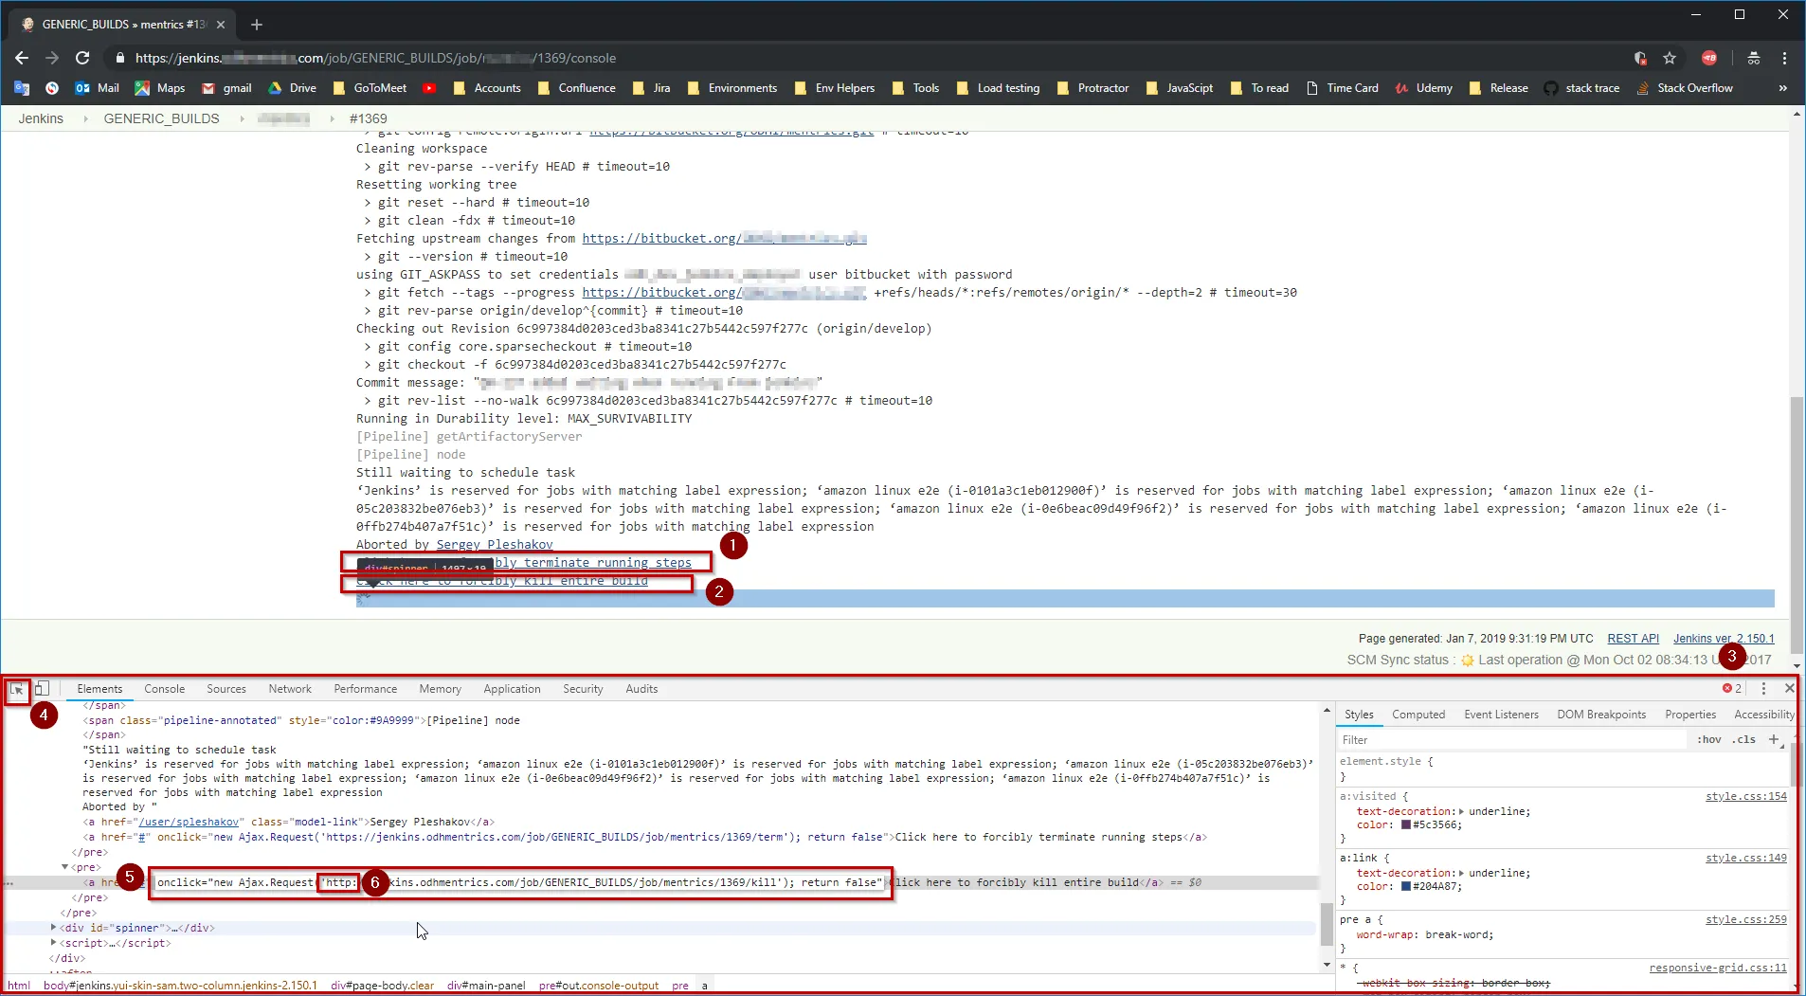Toggle the :hov element state panel
Screen dimensions: 1806x996
click(1709, 739)
